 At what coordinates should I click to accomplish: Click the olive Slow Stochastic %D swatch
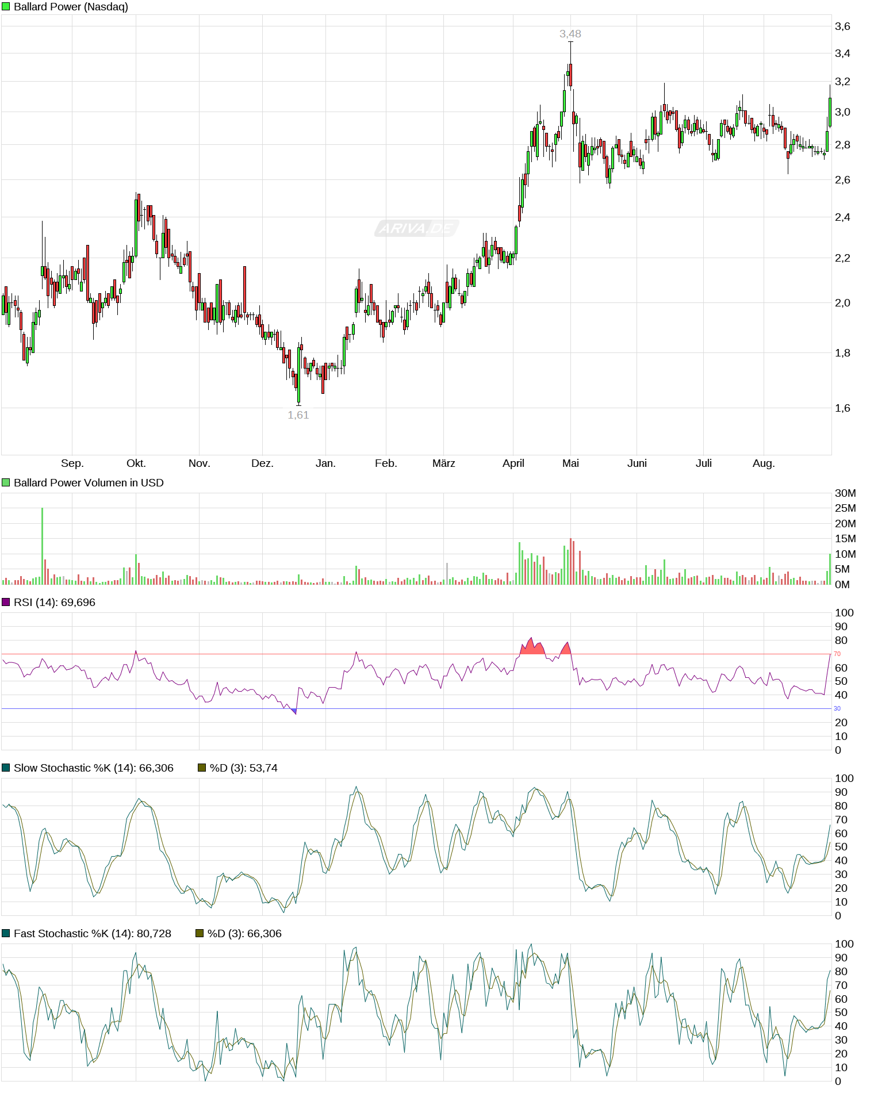(202, 768)
